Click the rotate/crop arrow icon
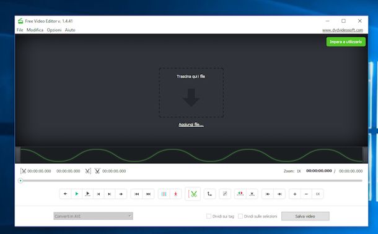The width and height of the screenshot is (378, 234). coord(209,194)
